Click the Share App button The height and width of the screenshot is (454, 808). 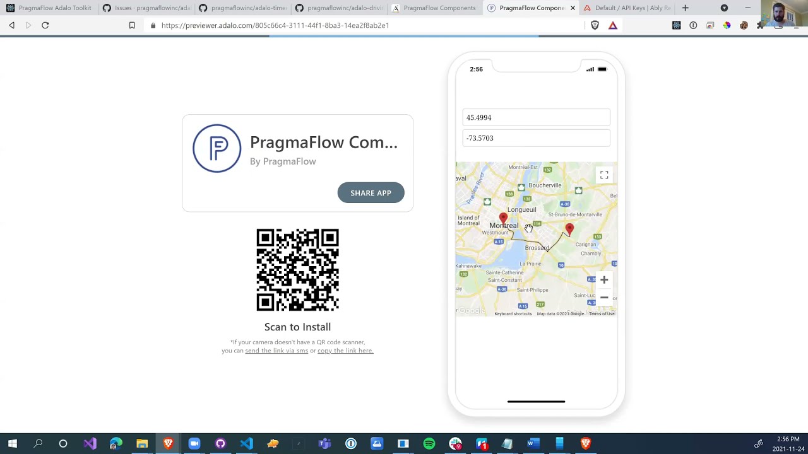[x=371, y=193]
